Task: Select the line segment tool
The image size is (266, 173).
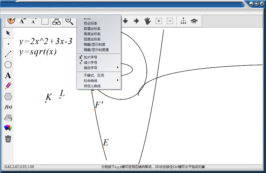Action: click(8, 54)
